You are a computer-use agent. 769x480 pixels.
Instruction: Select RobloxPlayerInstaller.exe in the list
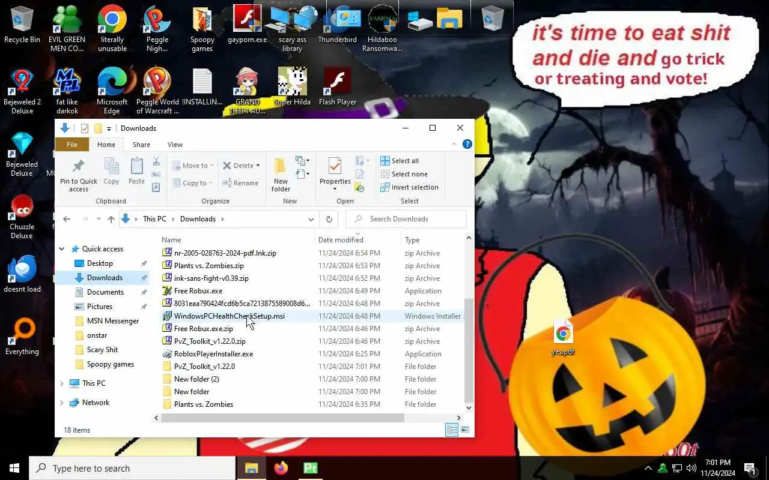point(213,354)
